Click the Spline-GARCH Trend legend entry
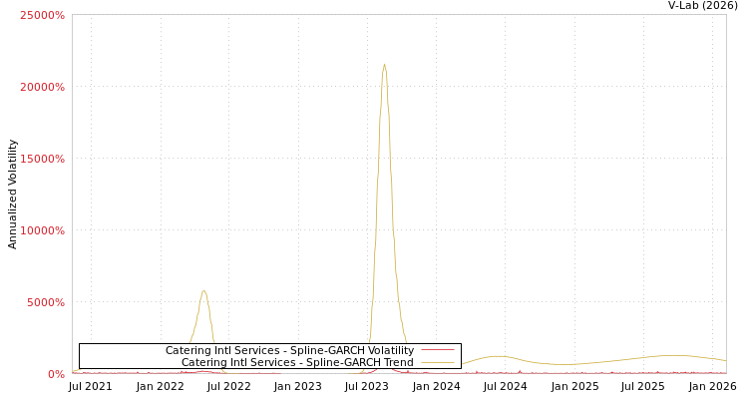This screenshot has height=399, width=748. 297,362
